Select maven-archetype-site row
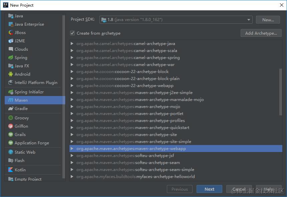The width and height of the screenshot is (287, 197). point(176,135)
